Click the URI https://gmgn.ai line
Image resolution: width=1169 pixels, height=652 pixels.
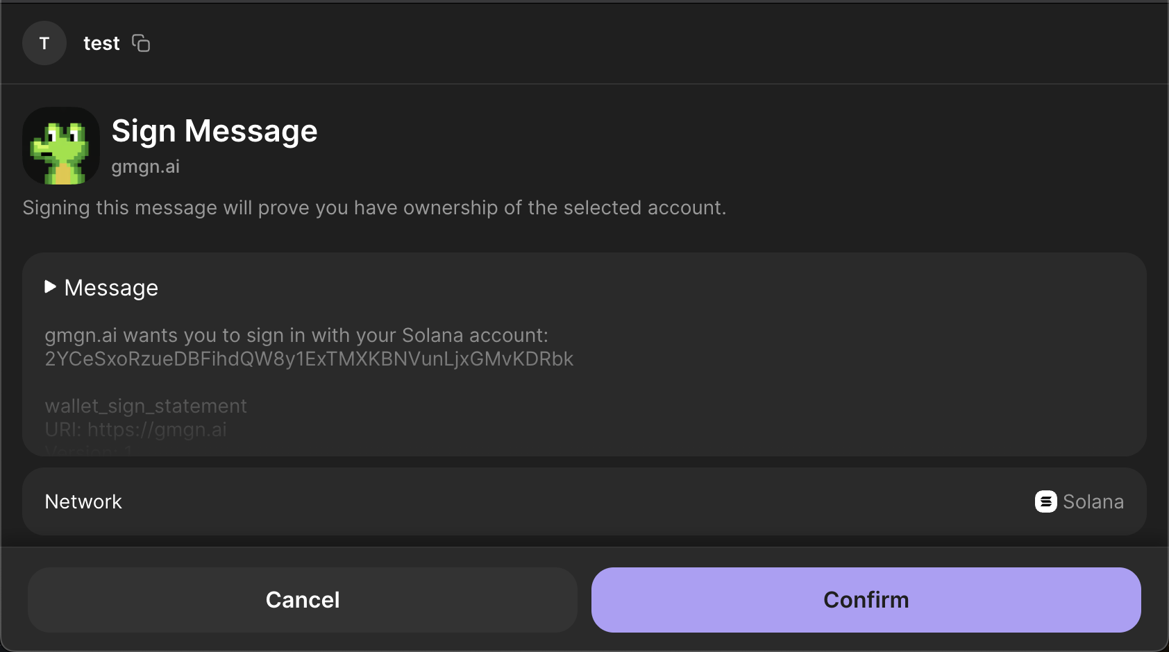(136, 430)
